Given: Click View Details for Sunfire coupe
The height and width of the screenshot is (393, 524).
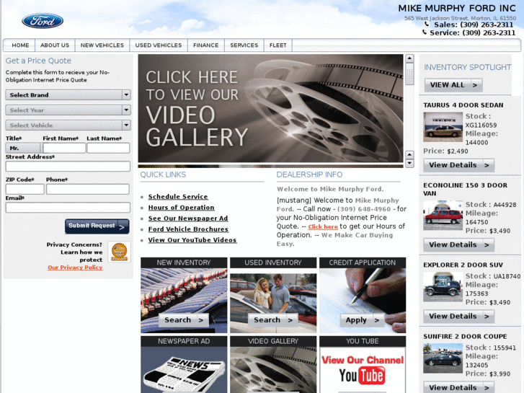Looking at the screenshot, I should (x=459, y=387).
